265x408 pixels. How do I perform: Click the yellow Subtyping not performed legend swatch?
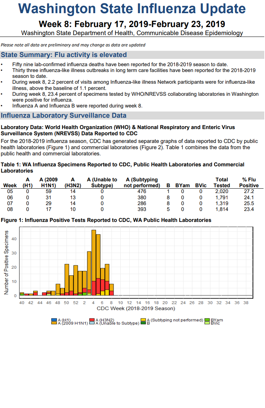tap(143, 320)
